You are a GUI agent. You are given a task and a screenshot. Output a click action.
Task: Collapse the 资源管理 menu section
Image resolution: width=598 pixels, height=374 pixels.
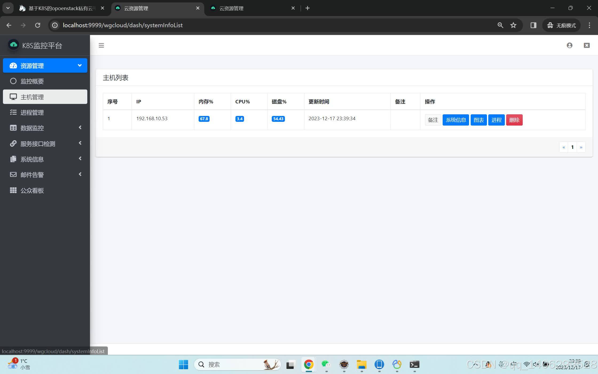45,65
